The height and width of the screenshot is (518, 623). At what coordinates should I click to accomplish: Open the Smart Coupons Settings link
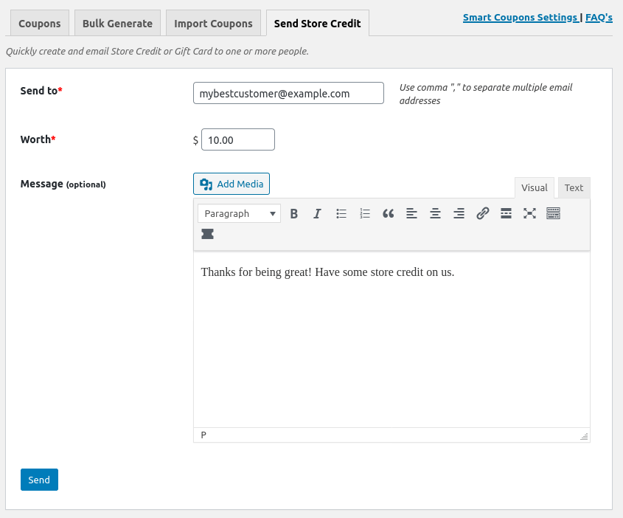(x=520, y=17)
